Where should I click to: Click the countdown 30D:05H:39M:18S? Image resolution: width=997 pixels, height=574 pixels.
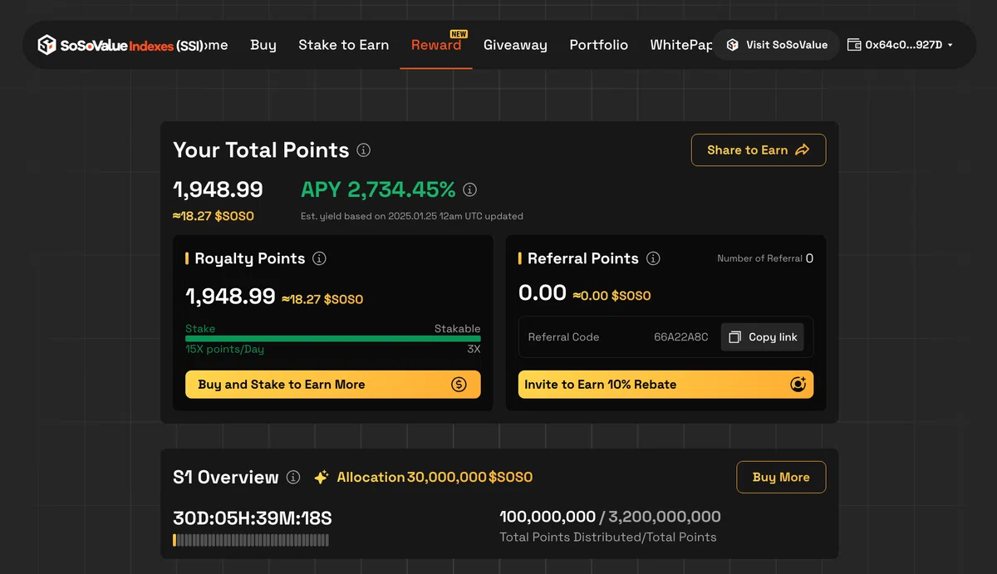(x=253, y=518)
